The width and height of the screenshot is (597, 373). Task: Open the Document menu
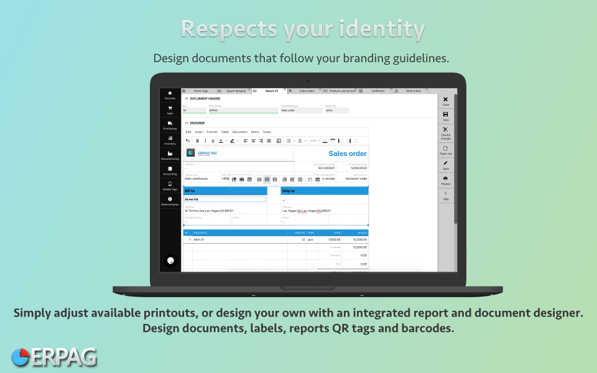point(240,132)
